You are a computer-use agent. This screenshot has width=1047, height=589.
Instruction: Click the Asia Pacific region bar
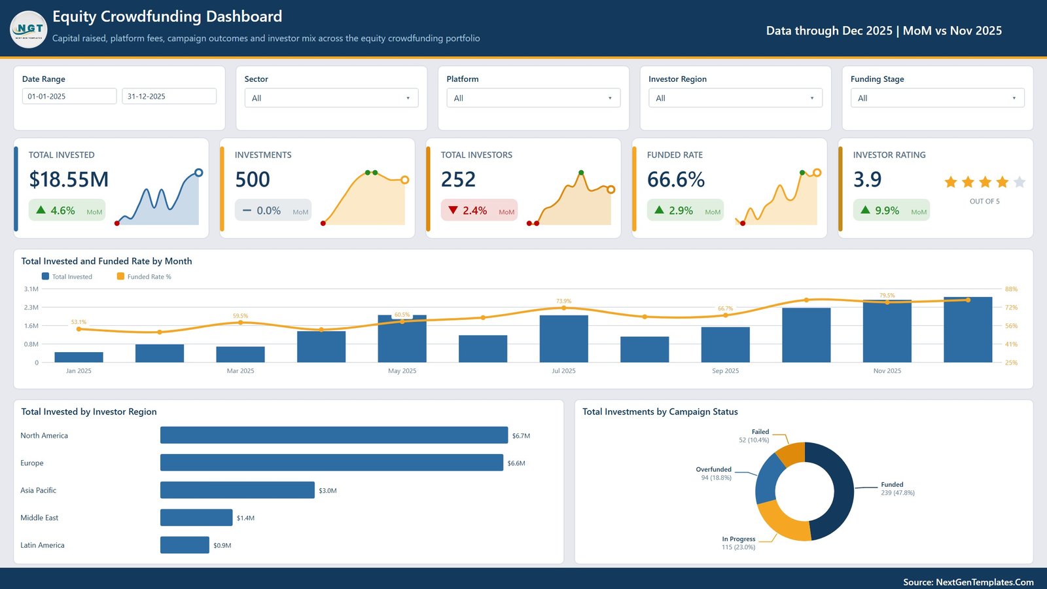(238, 490)
